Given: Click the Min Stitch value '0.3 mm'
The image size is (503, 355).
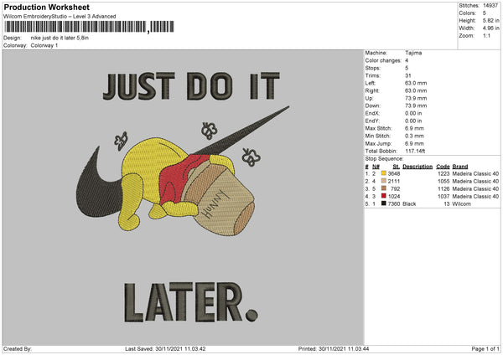Looking at the screenshot, I should point(414,136).
